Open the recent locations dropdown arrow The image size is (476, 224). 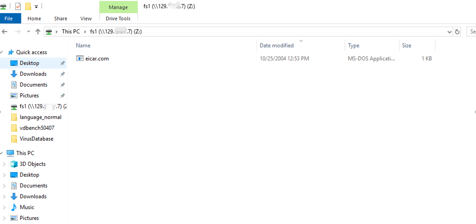(x=28, y=32)
